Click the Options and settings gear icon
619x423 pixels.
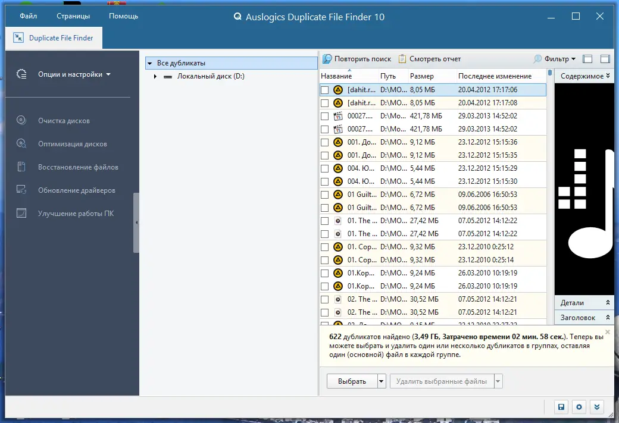pyautogui.click(x=21, y=74)
